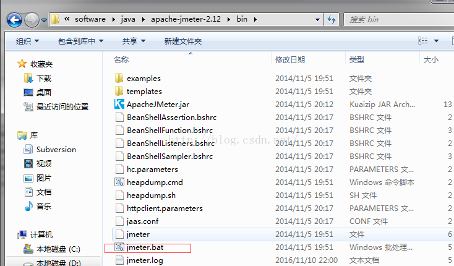Select the BeanShellFunction.bshrc file icon
The width and height of the screenshot is (454, 266).
pos(119,131)
